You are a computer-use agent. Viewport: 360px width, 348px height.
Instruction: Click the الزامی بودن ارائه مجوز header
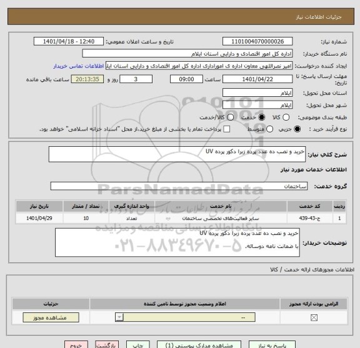tap(314, 304)
